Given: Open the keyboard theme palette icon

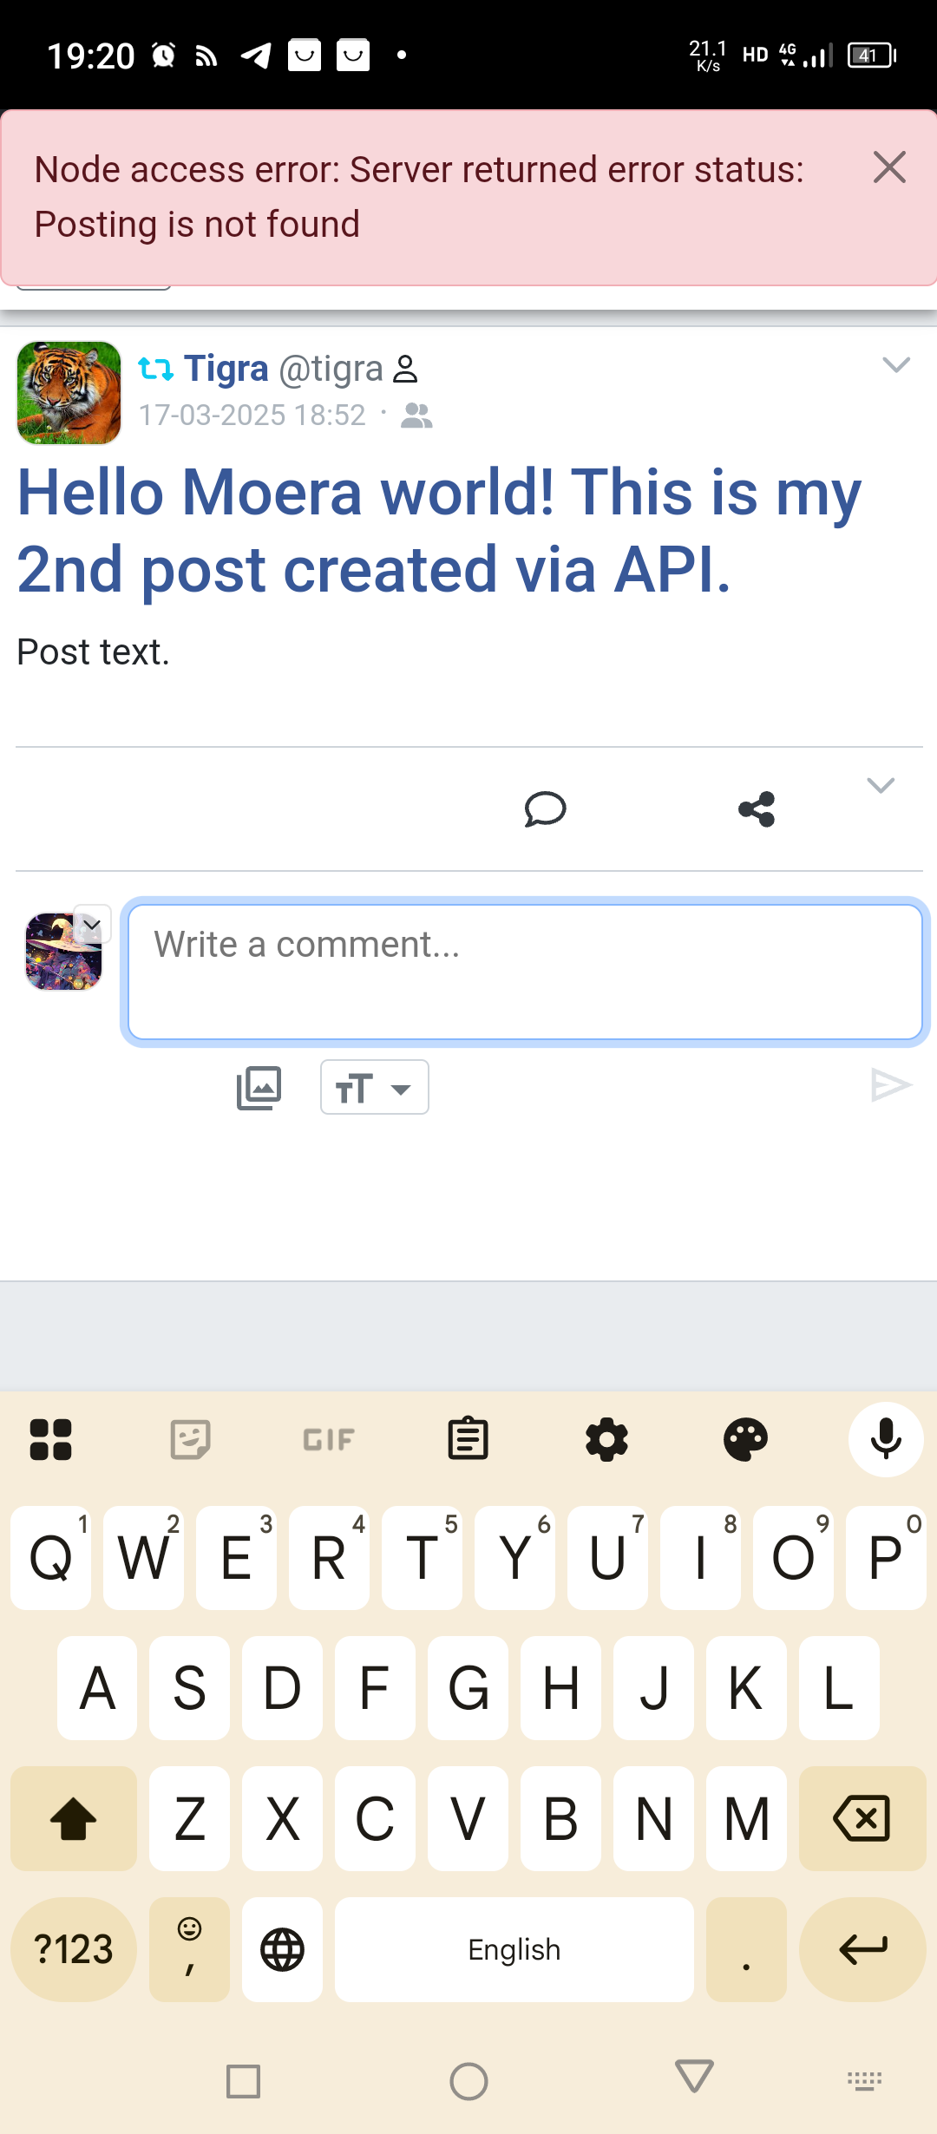Looking at the screenshot, I should tap(745, 1439).
